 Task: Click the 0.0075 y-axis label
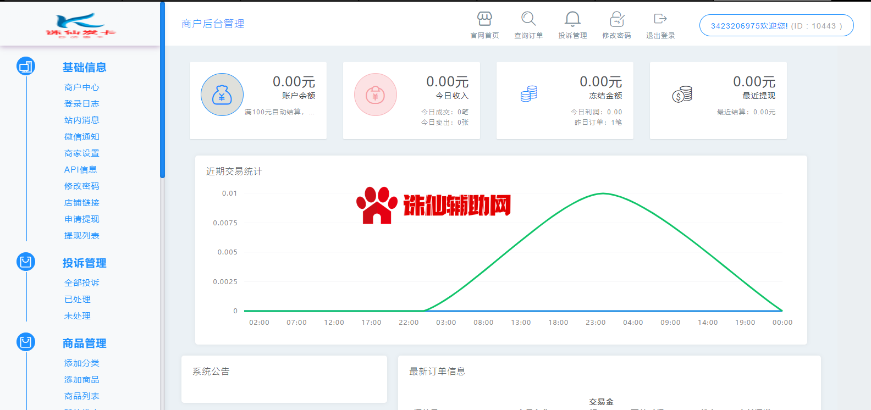tap(225, 223)
